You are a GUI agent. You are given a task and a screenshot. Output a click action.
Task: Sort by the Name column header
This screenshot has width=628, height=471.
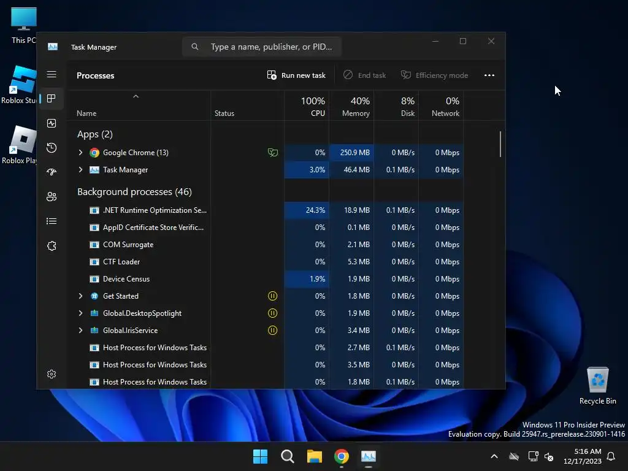139,106
